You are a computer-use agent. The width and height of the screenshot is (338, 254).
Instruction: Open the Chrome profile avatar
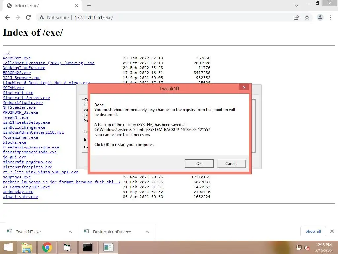320,17
